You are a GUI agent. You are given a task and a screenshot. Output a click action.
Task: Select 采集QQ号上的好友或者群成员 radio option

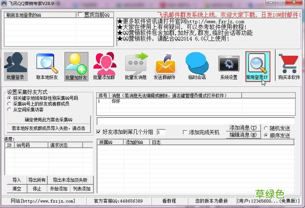point(9,104)
